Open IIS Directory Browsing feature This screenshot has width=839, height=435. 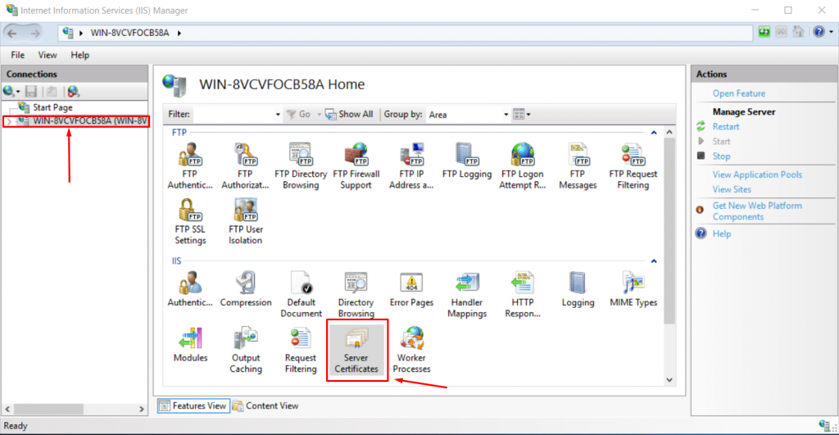[x=356, y=294]
